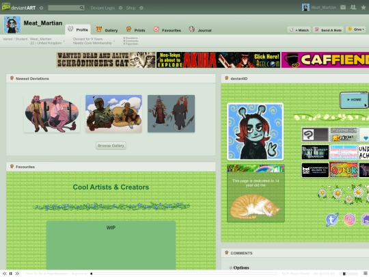Open the pink desert characters deviation thumbnail
Viewport: 369px width, 277px height.
[x=52, y=114]
